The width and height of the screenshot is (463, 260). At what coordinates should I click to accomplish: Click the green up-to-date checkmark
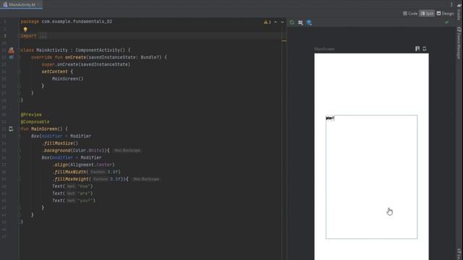pos(446,22)
